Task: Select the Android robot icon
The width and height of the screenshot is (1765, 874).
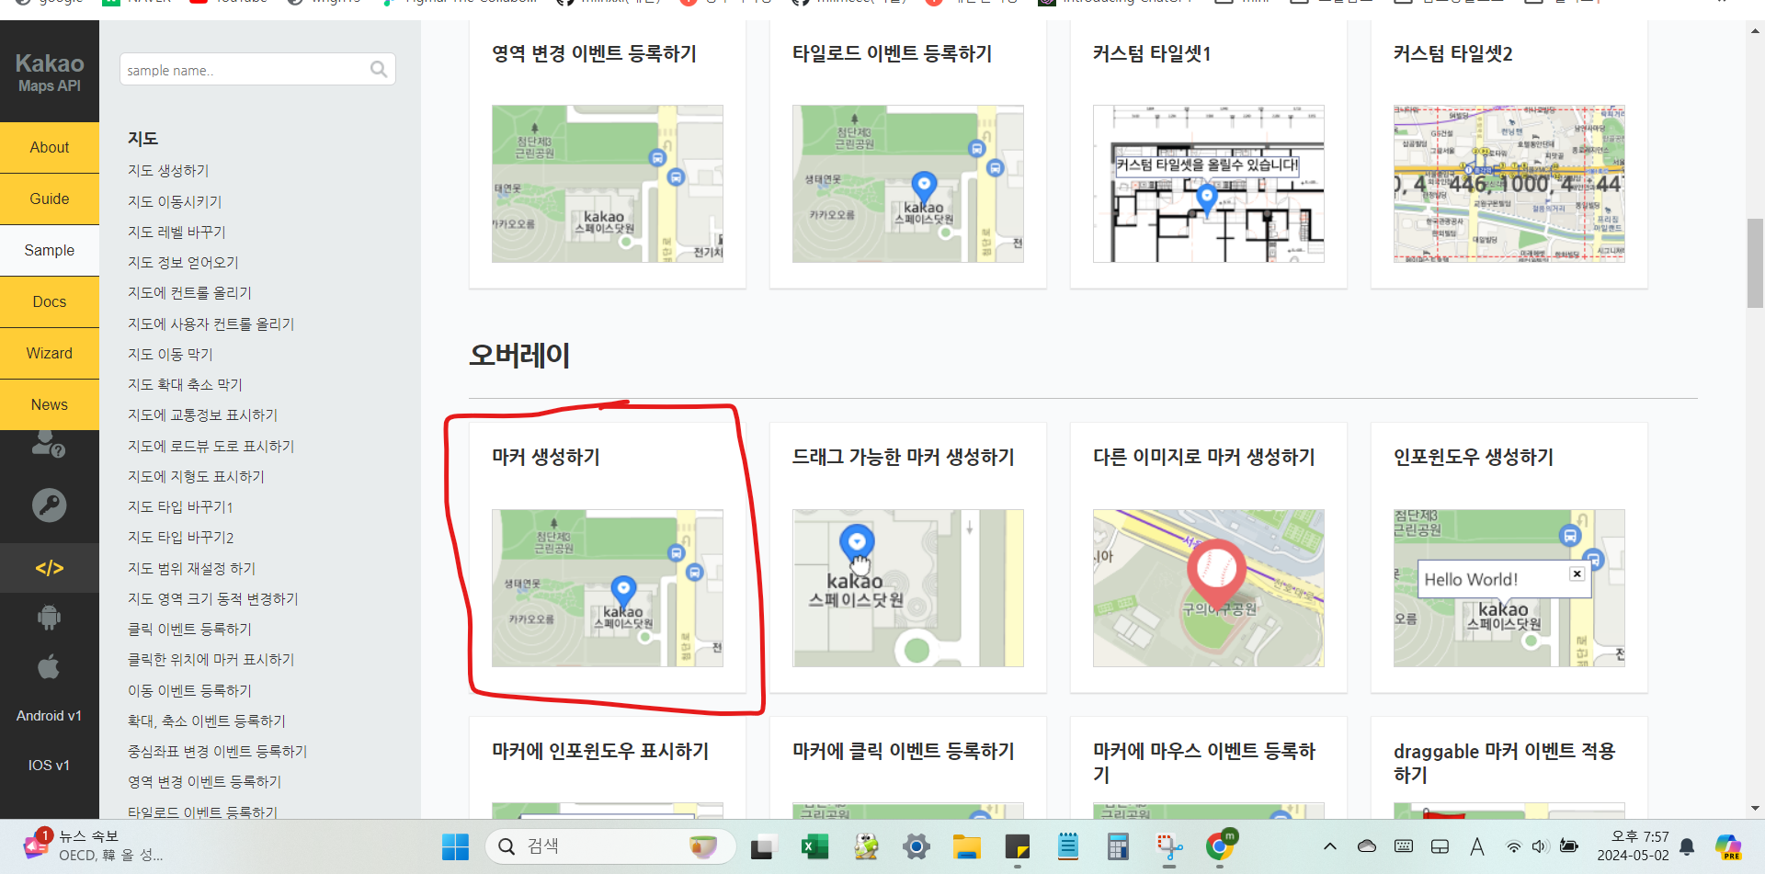Action: 49,618
